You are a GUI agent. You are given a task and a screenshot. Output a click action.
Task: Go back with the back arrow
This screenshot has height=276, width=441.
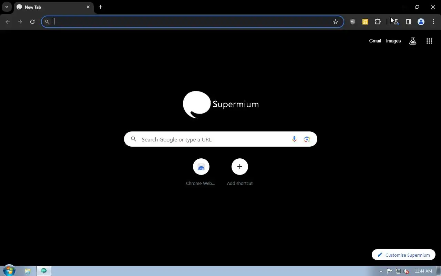[x=8, y=22]
